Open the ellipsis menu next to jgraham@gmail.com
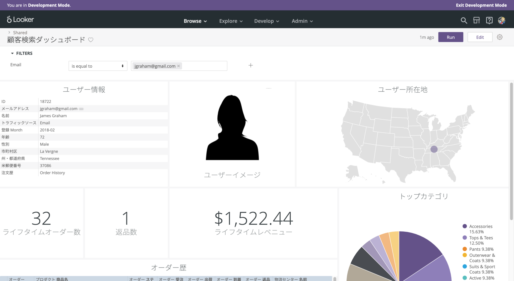 click(x=81, y=109)
